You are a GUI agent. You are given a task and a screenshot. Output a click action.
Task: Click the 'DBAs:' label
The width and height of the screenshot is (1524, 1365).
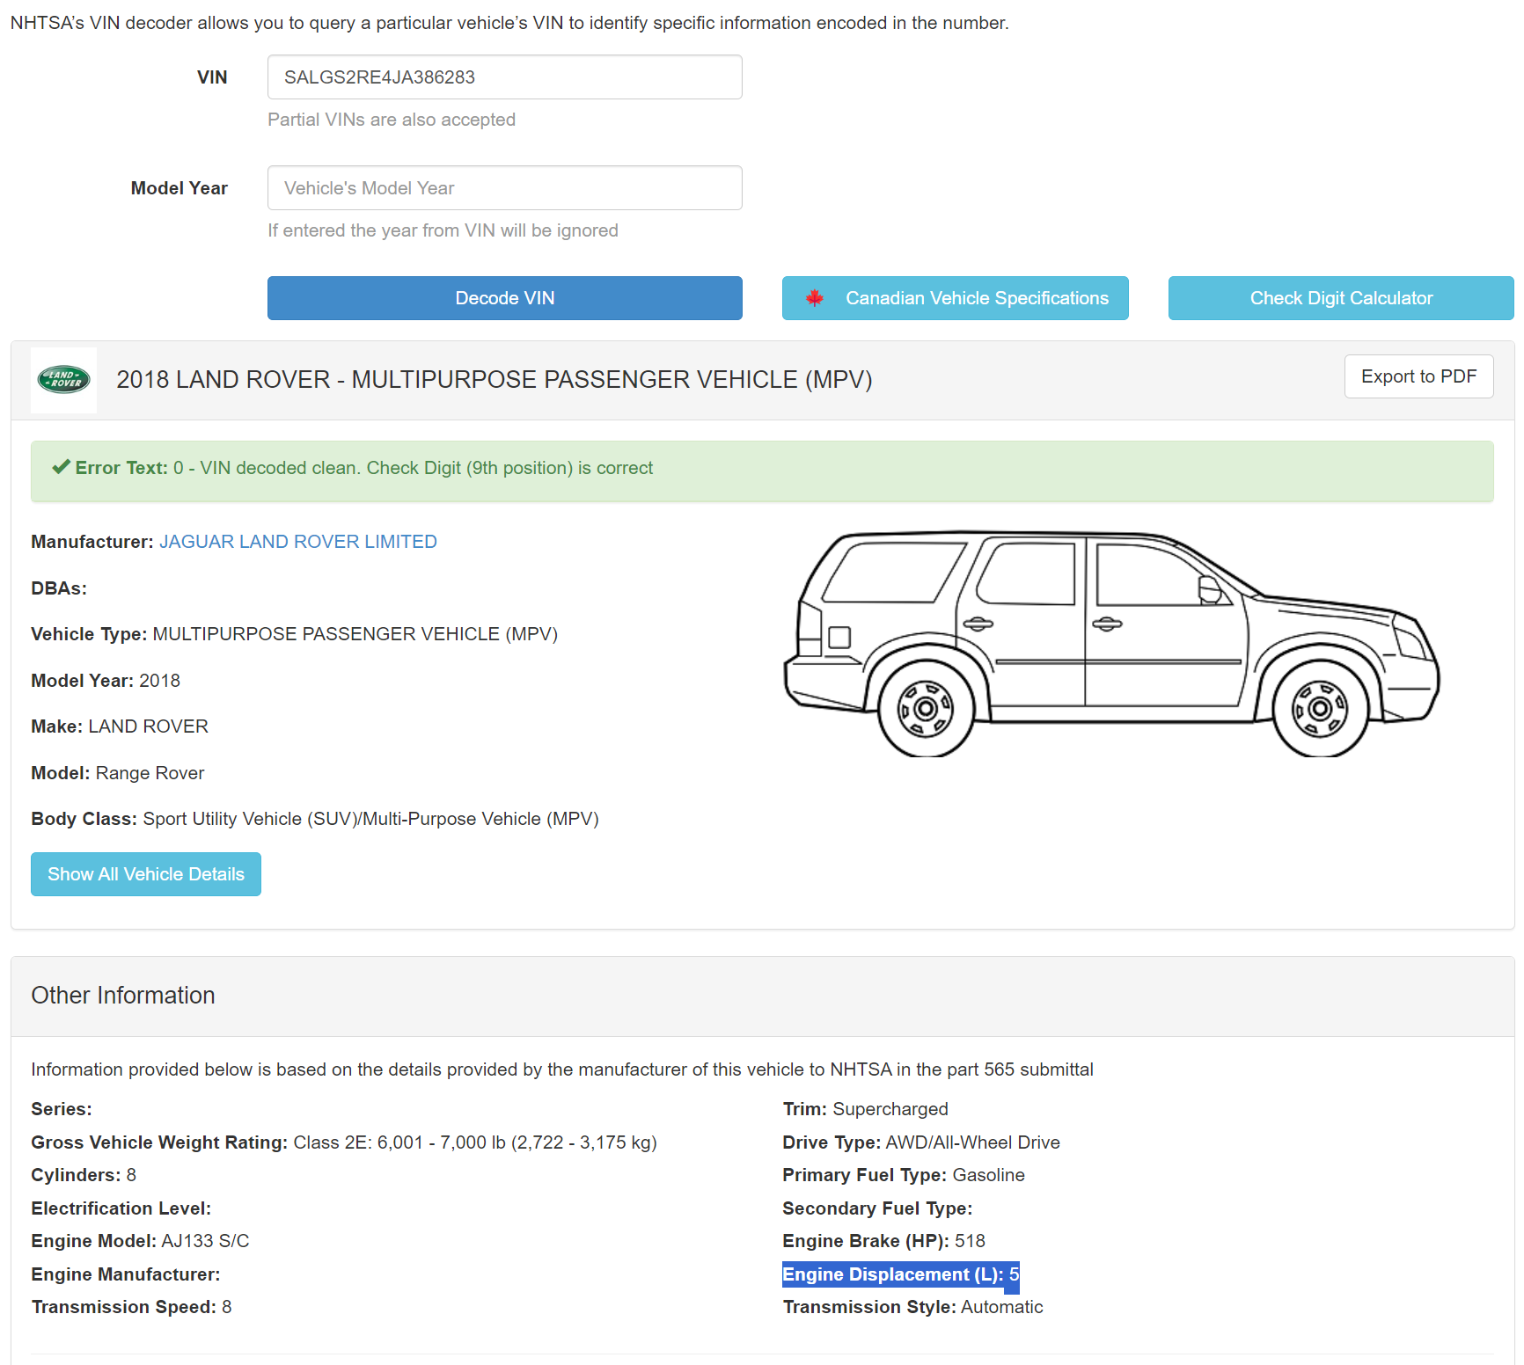(x=59, y=588)
